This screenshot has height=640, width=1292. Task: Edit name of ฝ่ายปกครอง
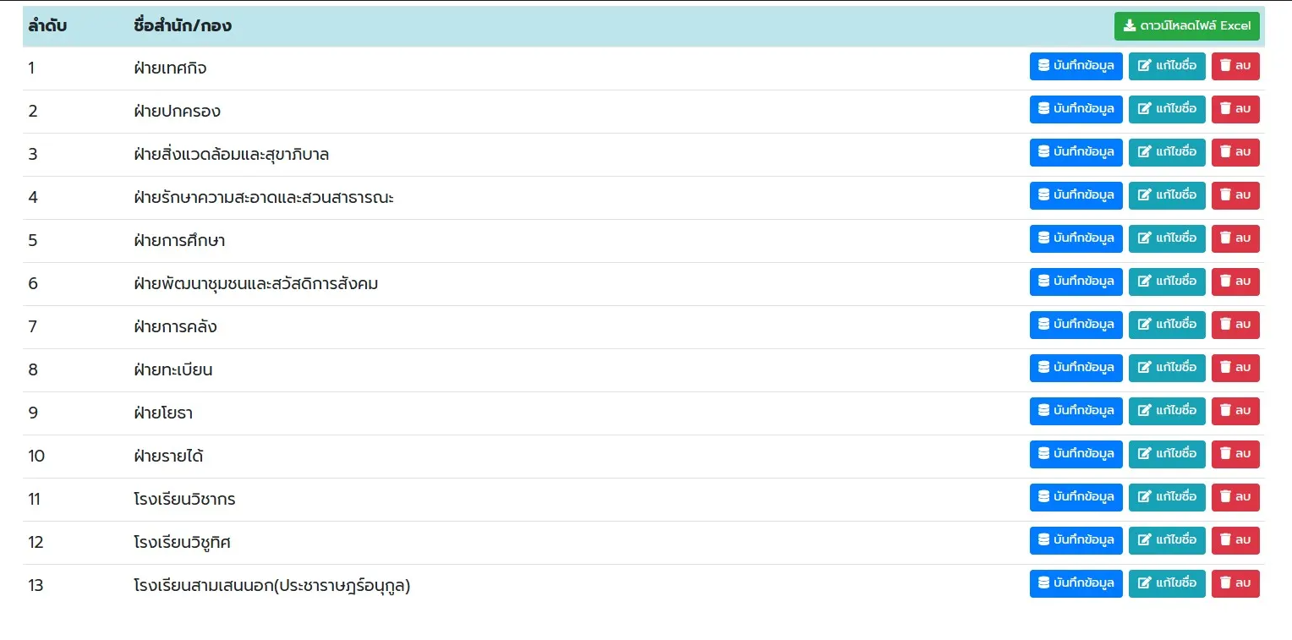(1167, 109)
